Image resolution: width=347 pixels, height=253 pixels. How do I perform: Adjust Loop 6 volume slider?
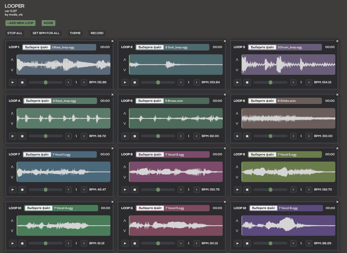(x=270, y=136)
